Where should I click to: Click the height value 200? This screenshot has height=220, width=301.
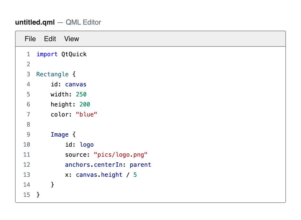(x=85, y=104)
